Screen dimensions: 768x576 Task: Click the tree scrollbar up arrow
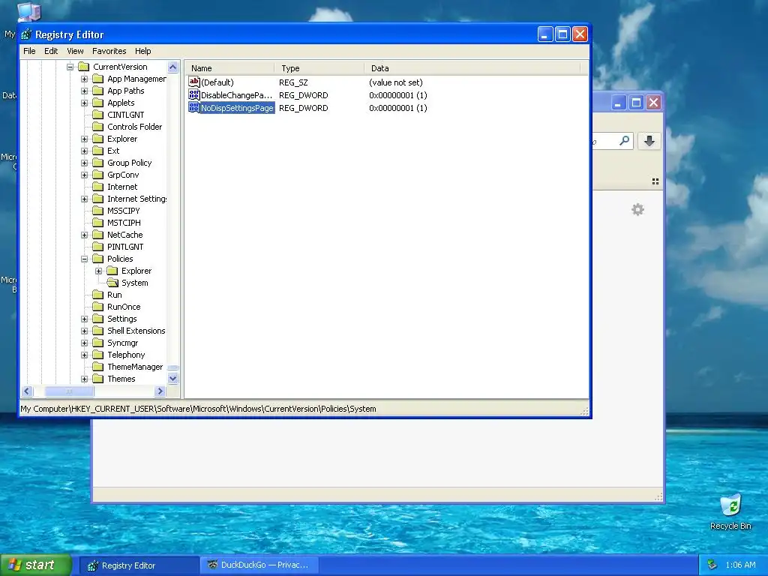pyautogui.click(x=173, y=67)
